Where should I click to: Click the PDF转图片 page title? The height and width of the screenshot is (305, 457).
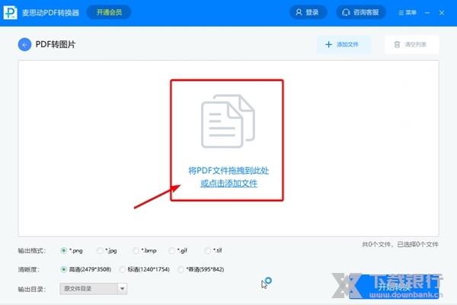[56, 44]
